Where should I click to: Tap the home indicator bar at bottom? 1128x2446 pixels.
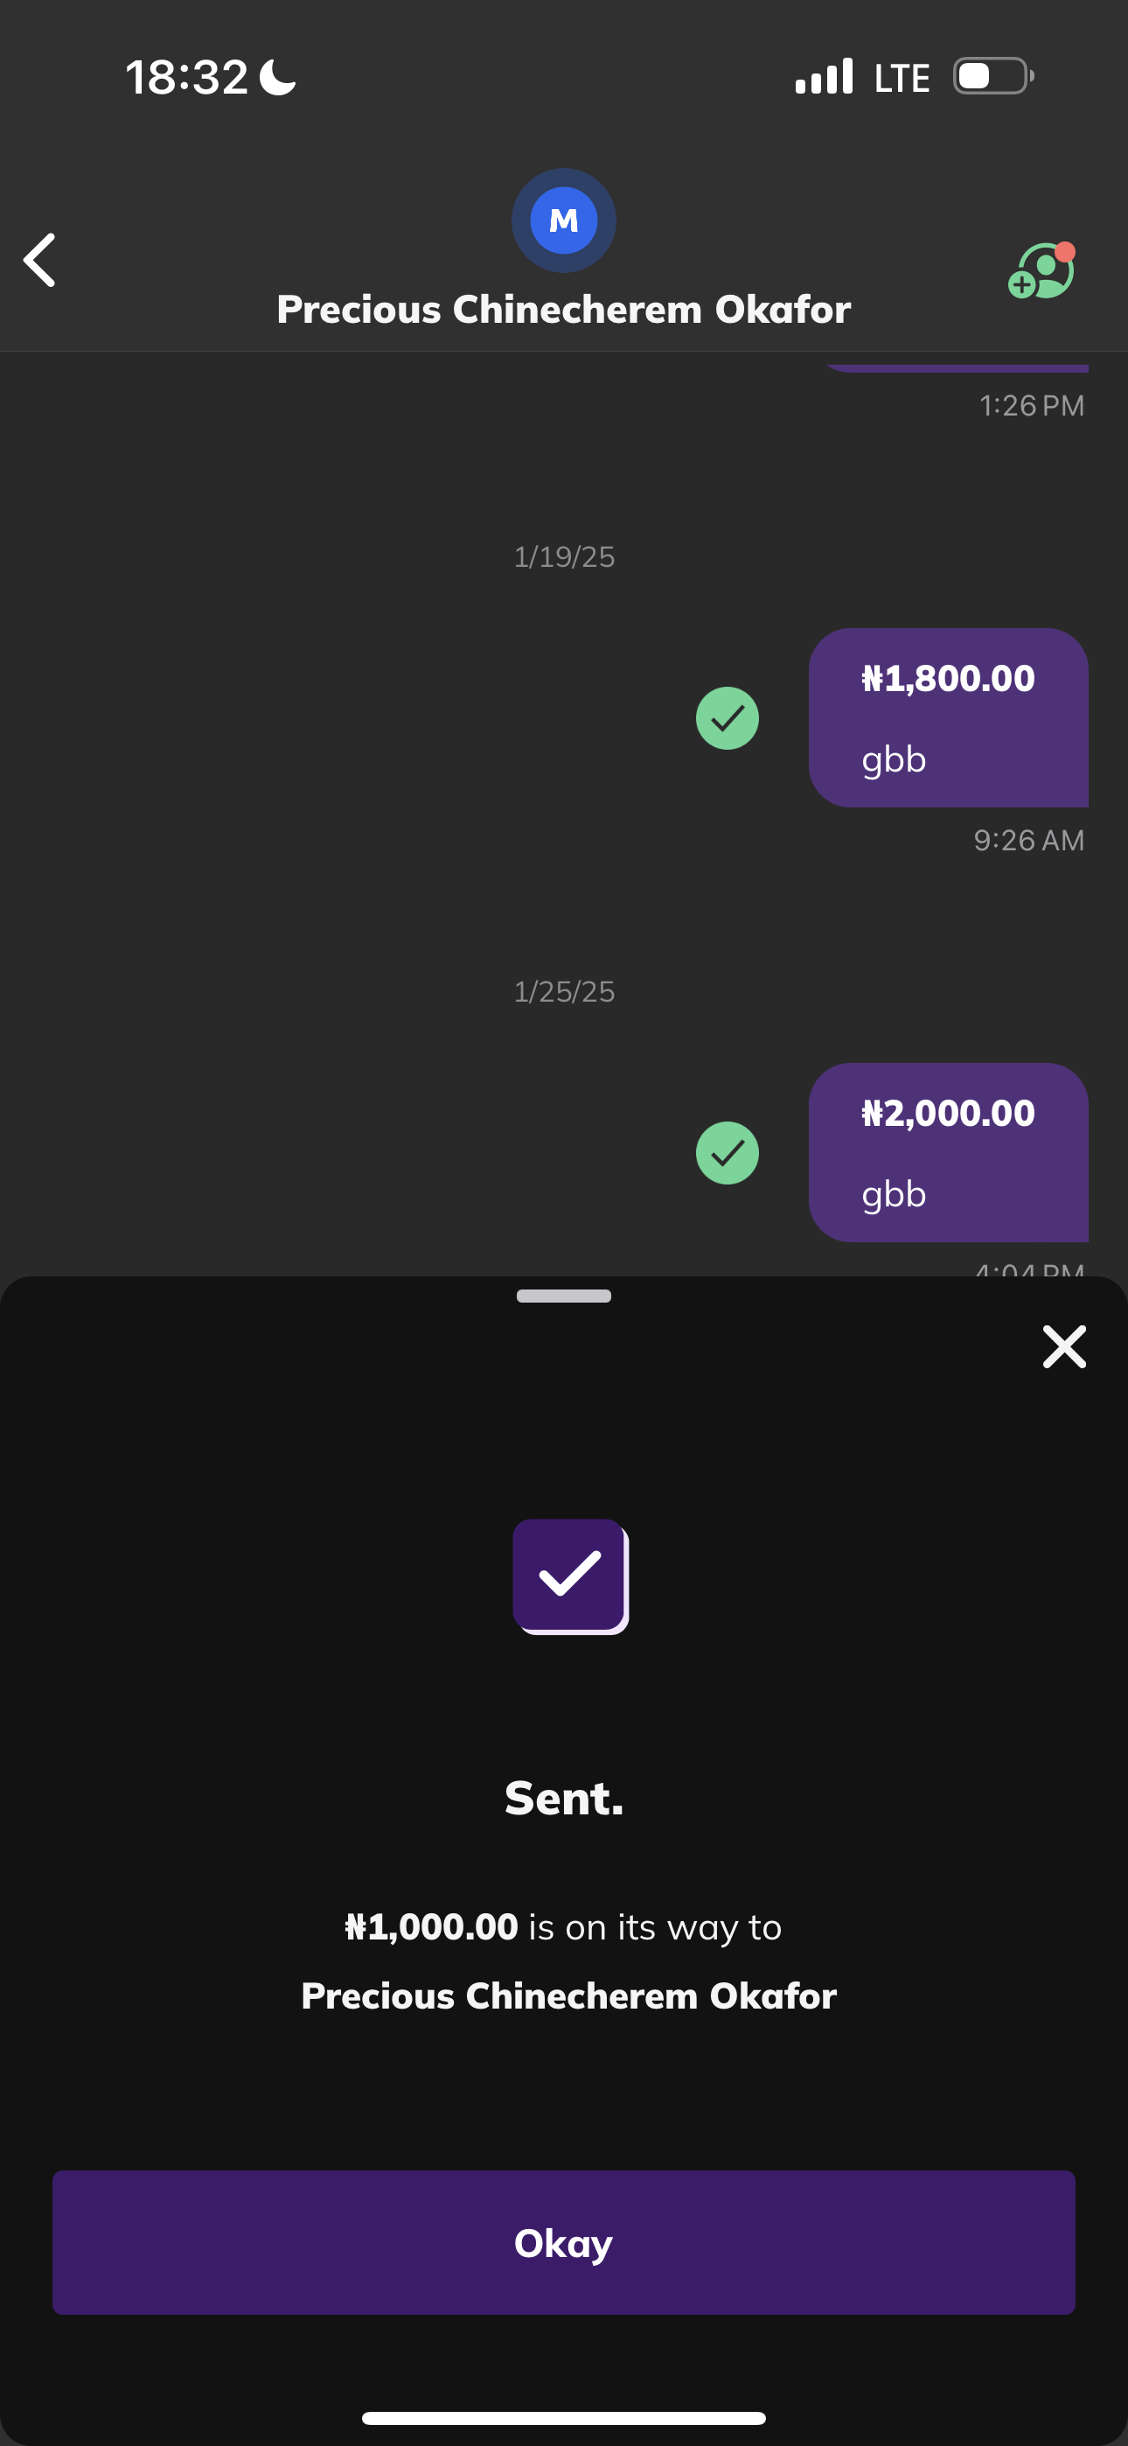[x=564, y=2417]
